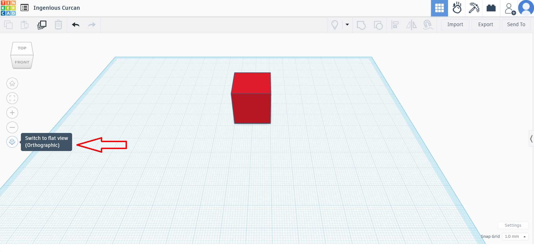Fit all in view icon
The width and height of the screenshot is (534, 252).
coord(12,98)
